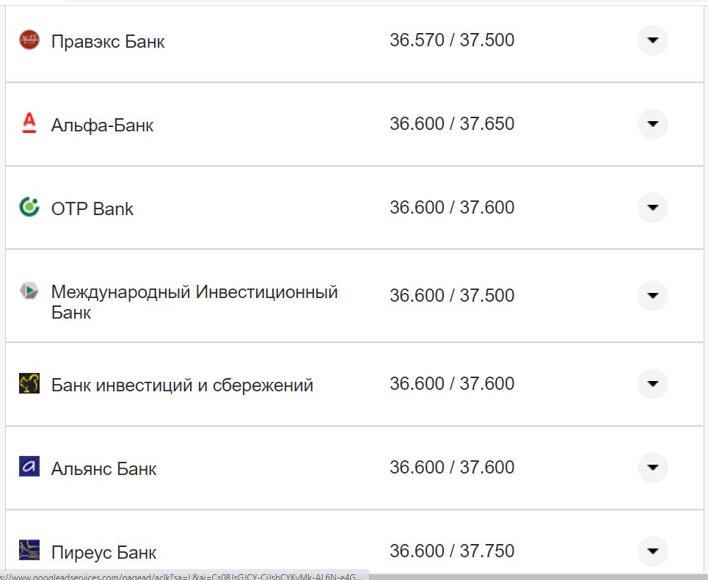Click the rate 36.570 / 37.500 for Правэкс Банк

coord(453,40)
